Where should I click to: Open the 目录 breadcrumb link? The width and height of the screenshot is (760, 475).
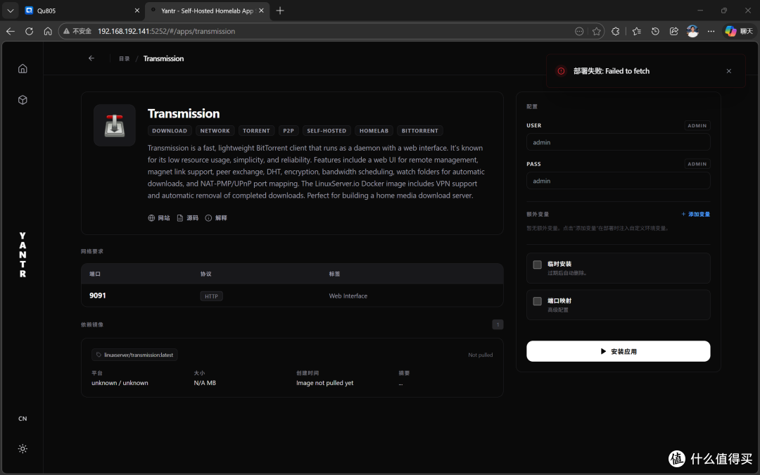(x=125, y=58)
